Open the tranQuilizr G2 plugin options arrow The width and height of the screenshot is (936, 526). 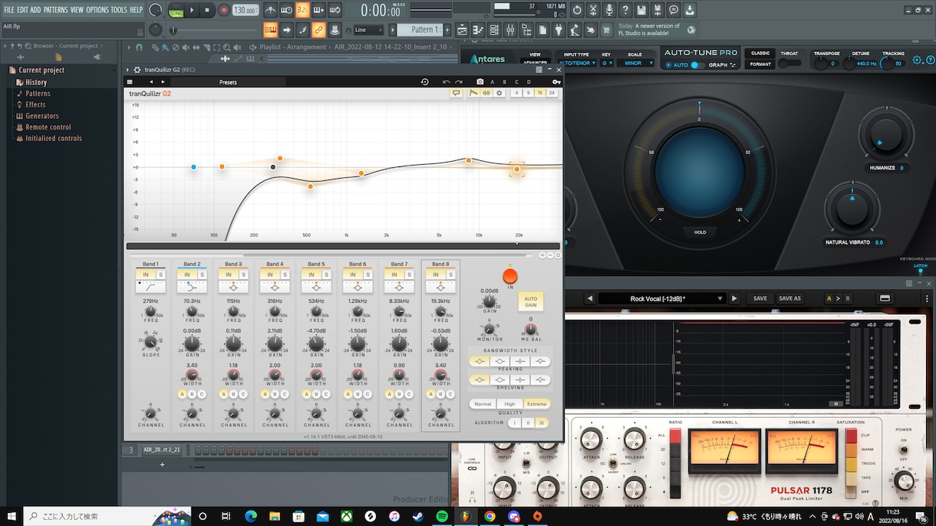click(128, 70)
